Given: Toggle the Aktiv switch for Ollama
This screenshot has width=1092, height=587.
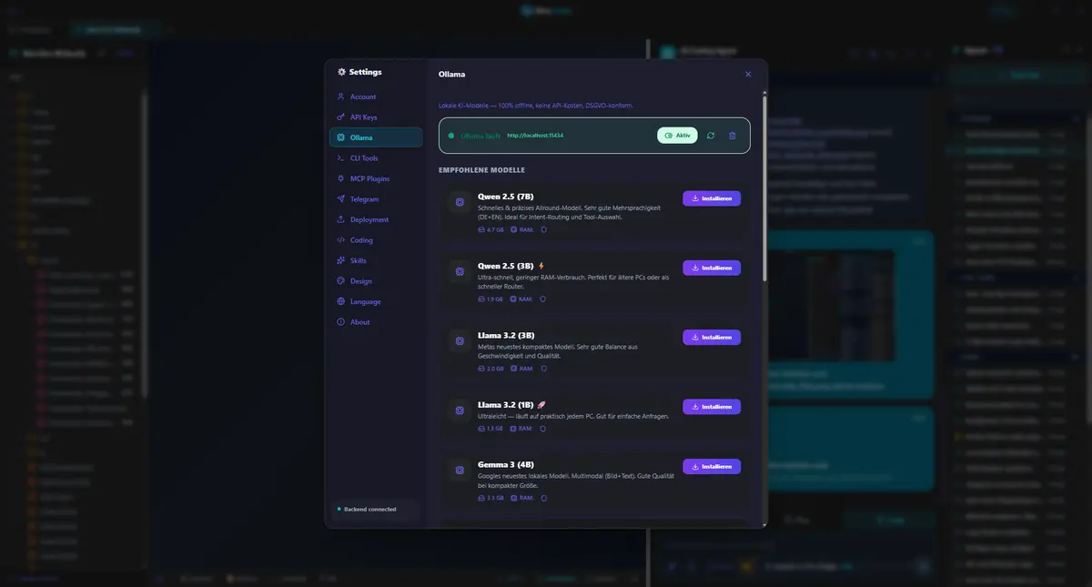Looking at the screenshot, I should point(677,136).
